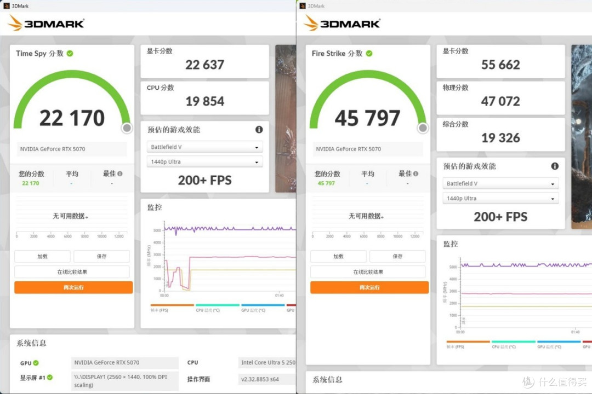Open info icon for estimated game performance in Time Spy window

point(259,129)
